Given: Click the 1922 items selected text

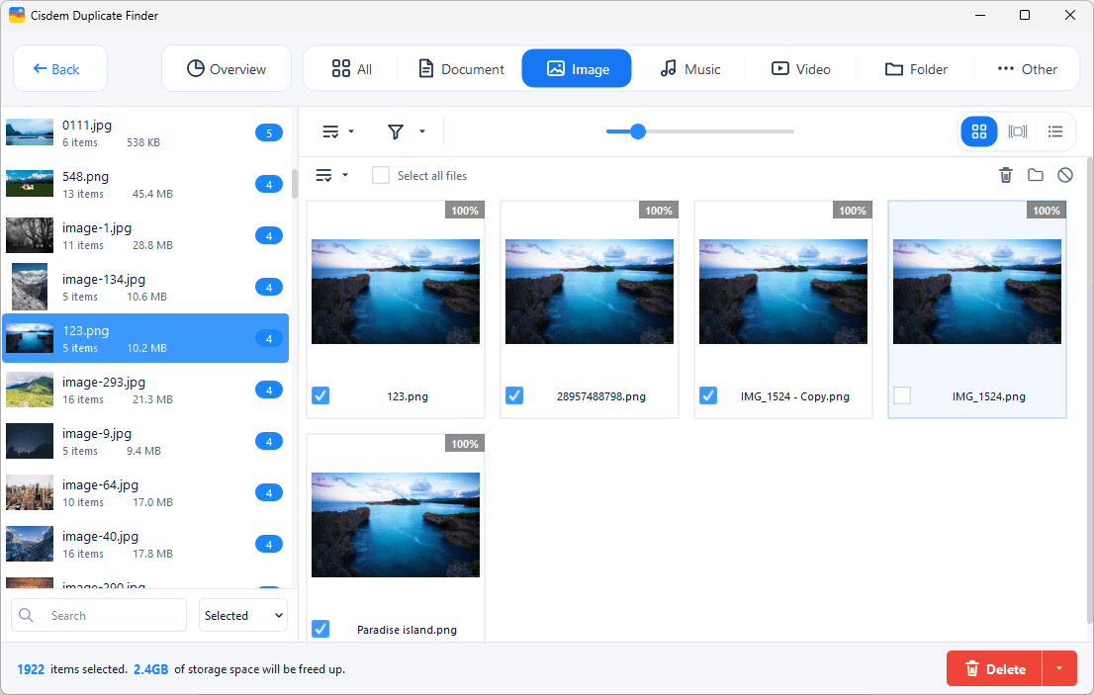Looking at the screenshot, I should point(72,669).
